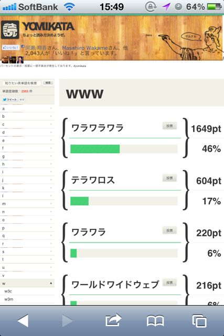The width and height of the screenshot is (224, 336).
Task: Vote for ワラワラワラ with 投票 button
Action: 169,126
